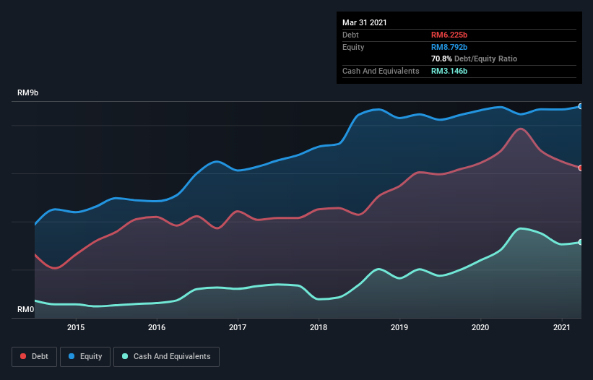Click the teal Cash endpoint marker
Image resolution: width=593 pixels, height=380 pixels.
point(581,242)
